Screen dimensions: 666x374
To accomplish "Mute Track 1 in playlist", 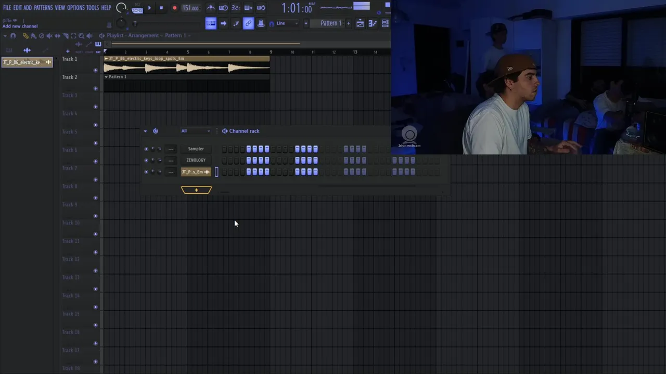I will pos(95,70).
